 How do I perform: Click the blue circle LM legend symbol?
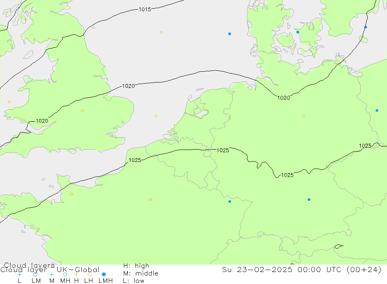pyautogui.click(x=35, y=274)
